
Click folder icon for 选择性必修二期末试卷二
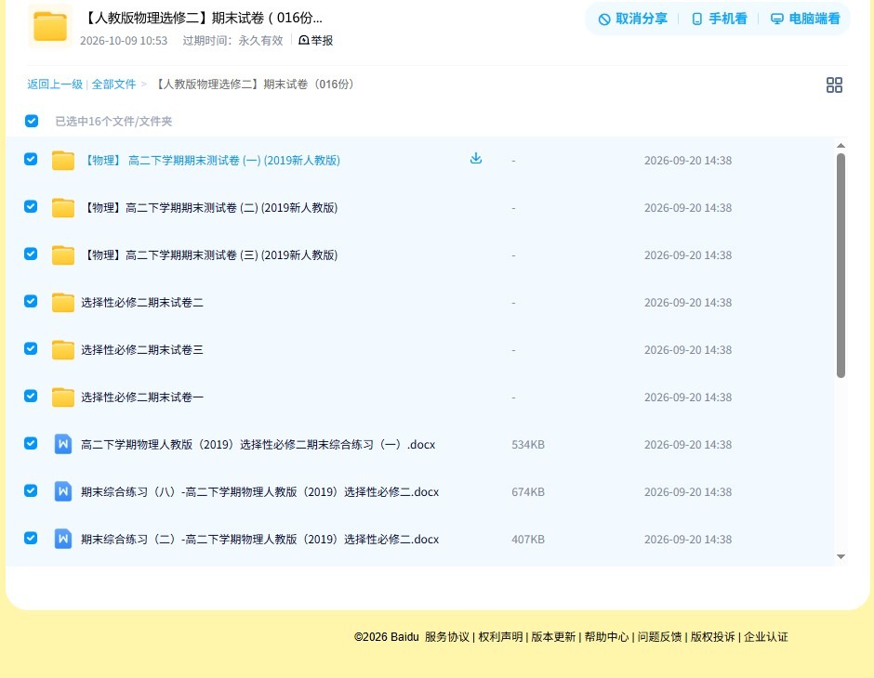coord(63,302)
